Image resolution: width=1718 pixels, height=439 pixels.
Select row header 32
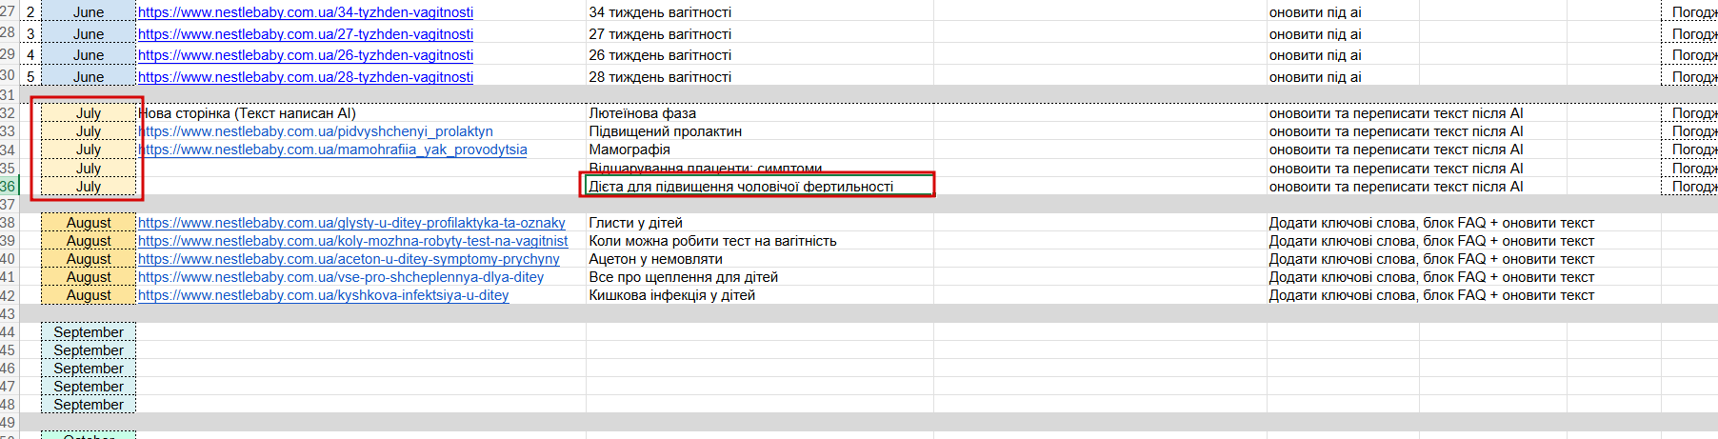[9, 113]
